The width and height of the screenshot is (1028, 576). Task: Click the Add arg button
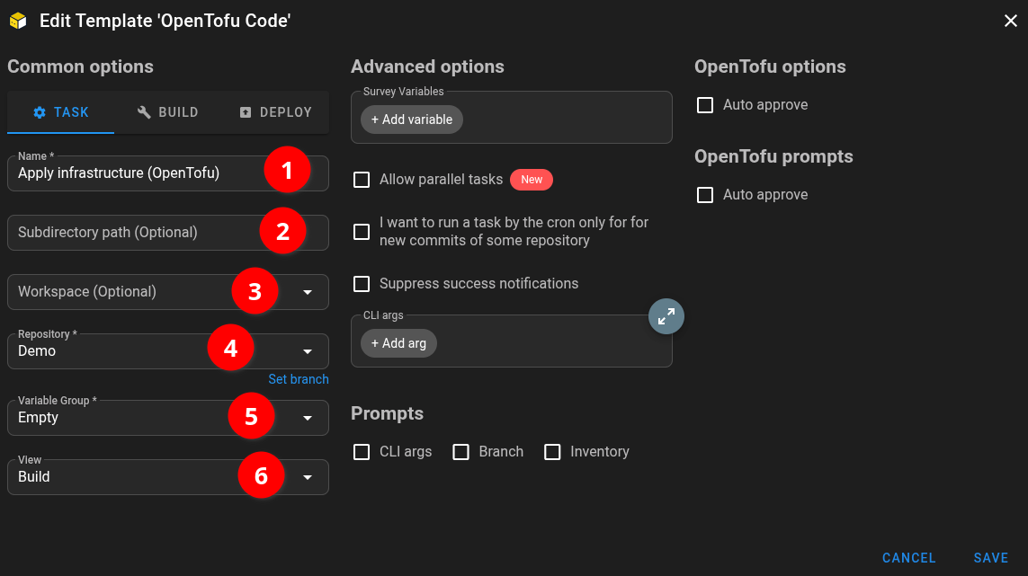pos(398,343)
